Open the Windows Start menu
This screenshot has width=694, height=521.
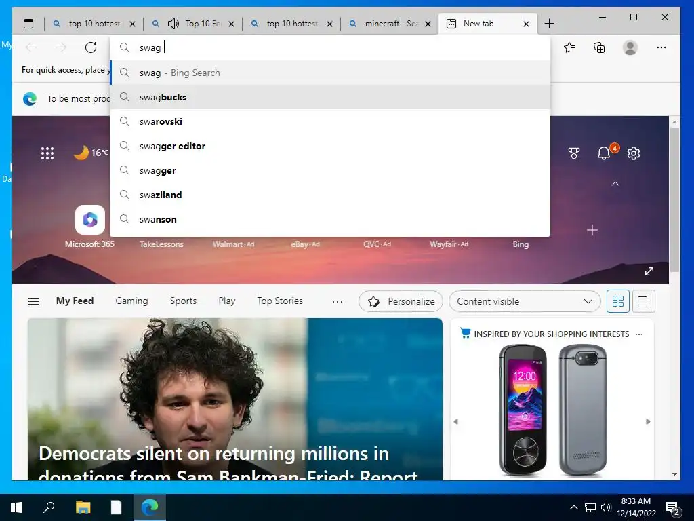point(16,507)
